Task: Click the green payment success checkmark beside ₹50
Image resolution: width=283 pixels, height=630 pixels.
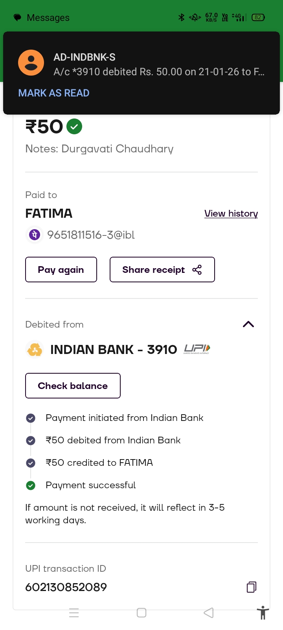Action: click(74, 127)
